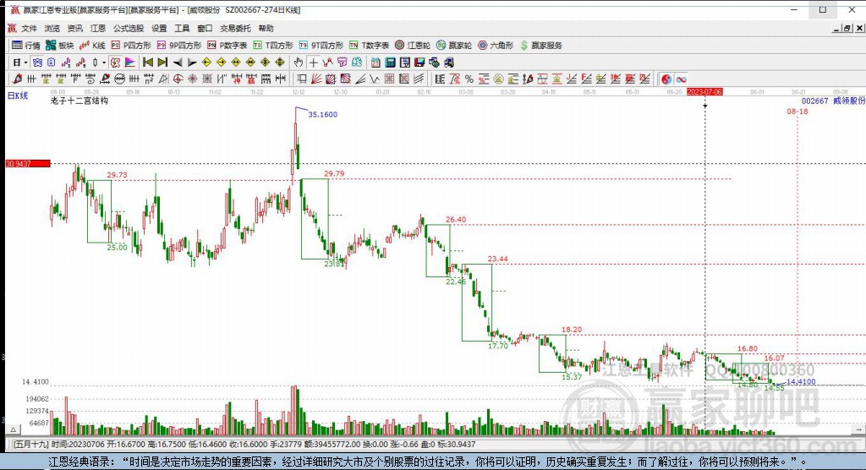
Task: Click the colorful triangle chart icon
Action: coord(129,63)
